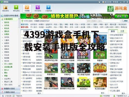This screenshot has height=97, width=129.
Task: Click 果蔬连连看 in the ranking list
Action: point(27,69)
